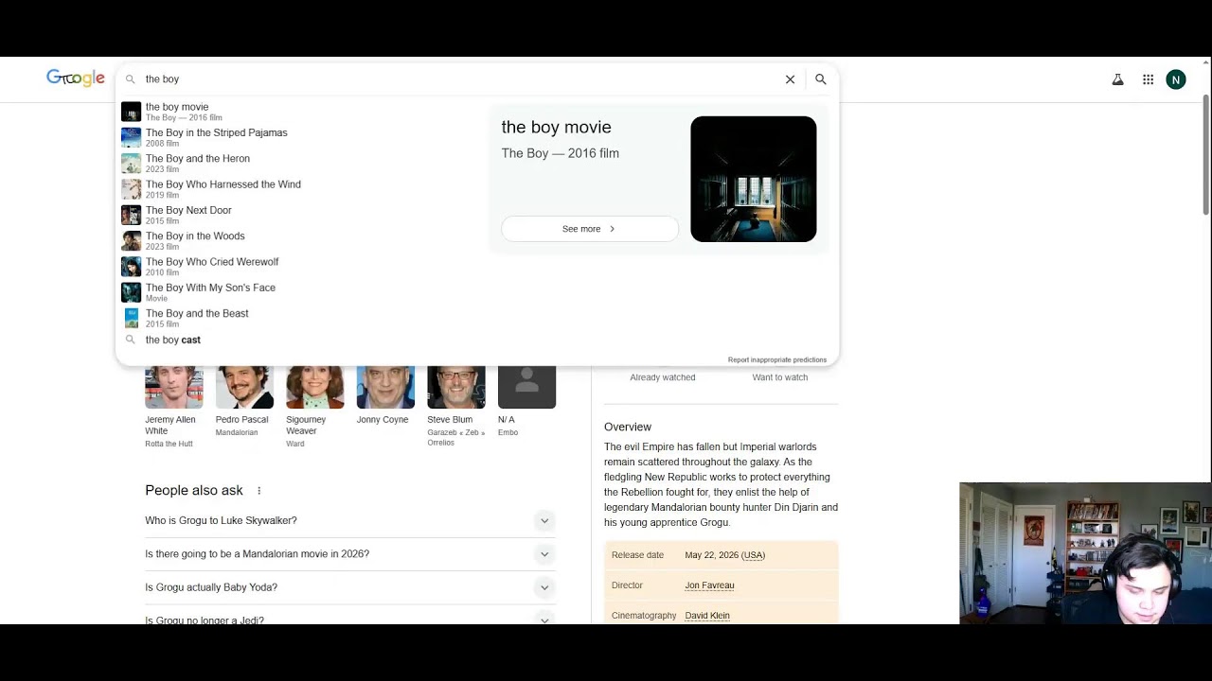Open the account avatar N

coord(1176,79)
